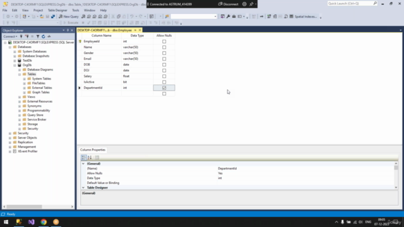Toggle Allow Nulls for Name column
The width and height of the screenshot is (404, 227).
(x=164, y=47)
